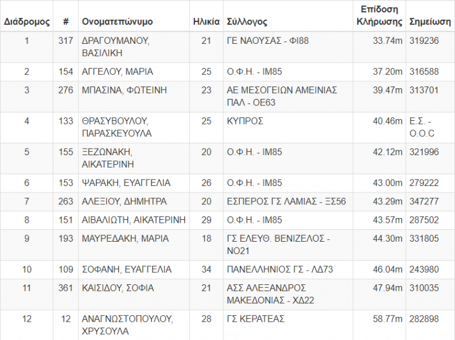This screenshot has width=455, height=340.
Task: Click the Διάδρομος column header
Action: [27, 22]
